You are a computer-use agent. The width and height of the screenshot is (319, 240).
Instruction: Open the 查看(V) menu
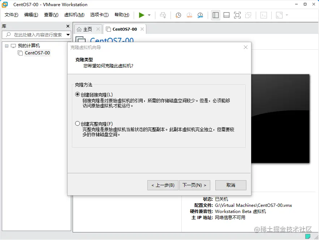point(51,15)
